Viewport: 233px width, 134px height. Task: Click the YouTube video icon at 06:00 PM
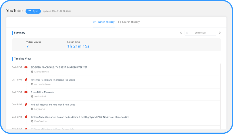(26, 67)
